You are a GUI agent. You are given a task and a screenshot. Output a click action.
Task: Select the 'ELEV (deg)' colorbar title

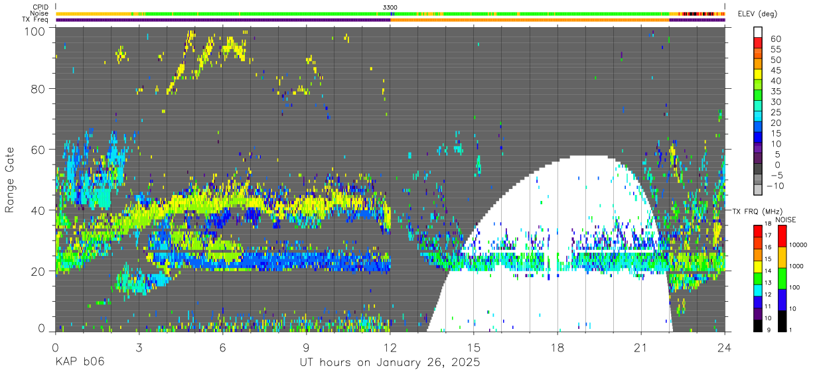coord(757,13)
